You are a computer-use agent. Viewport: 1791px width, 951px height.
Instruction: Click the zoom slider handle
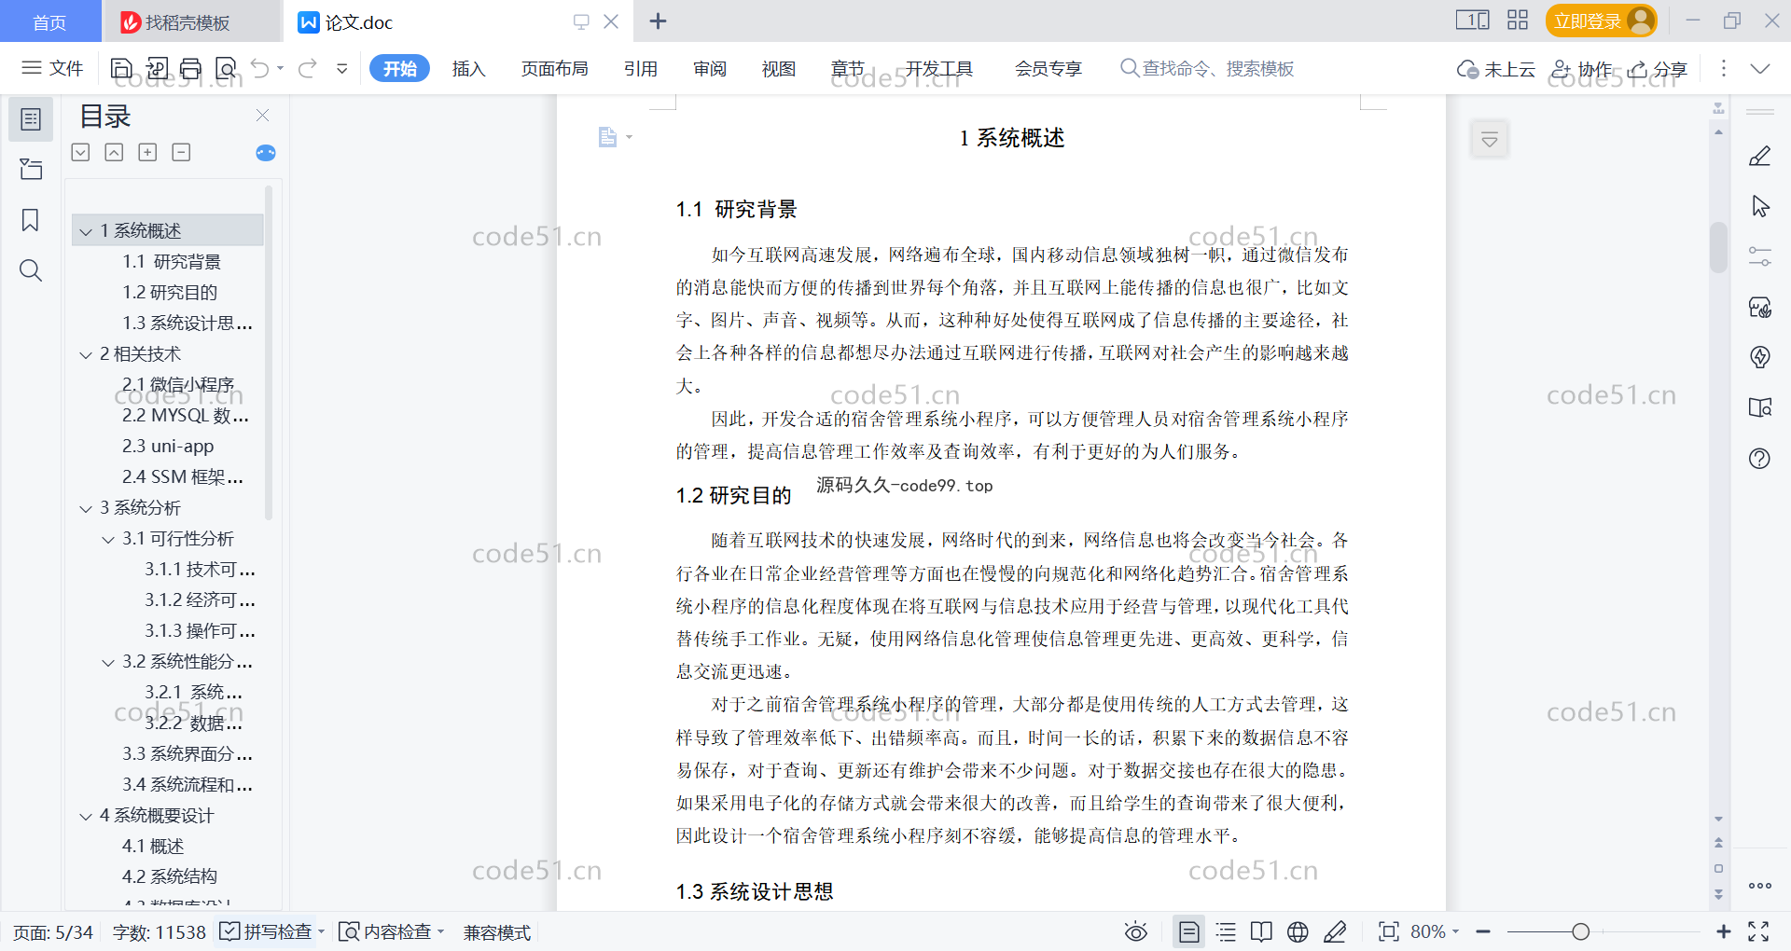tap(1580, 931)
